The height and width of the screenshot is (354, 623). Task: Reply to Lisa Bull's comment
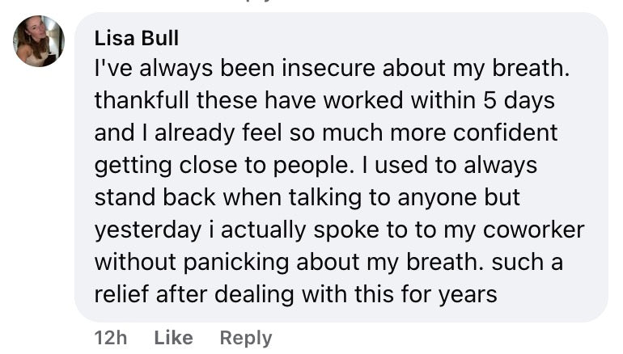[245, 338]
